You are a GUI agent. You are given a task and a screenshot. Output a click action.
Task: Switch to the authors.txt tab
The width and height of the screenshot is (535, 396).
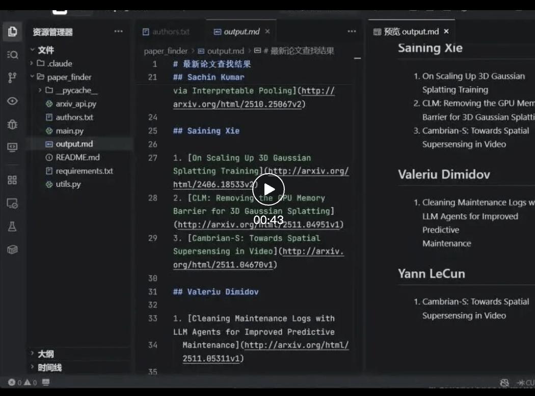tap(166, 32)
